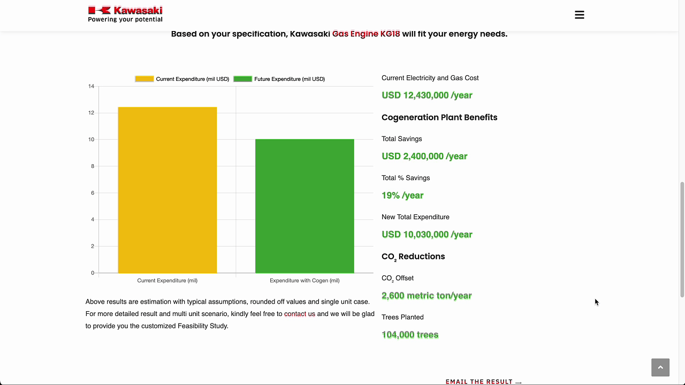Click the 2,600 metric ton/year offset value
This screenshot has height=385, width=685.
pyautogui.click(x=427, y=295)
